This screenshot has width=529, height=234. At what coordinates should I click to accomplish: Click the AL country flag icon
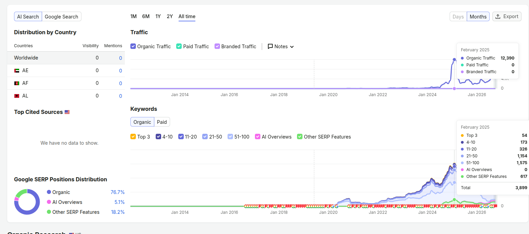pyautogui.click(x=16, y=96)
